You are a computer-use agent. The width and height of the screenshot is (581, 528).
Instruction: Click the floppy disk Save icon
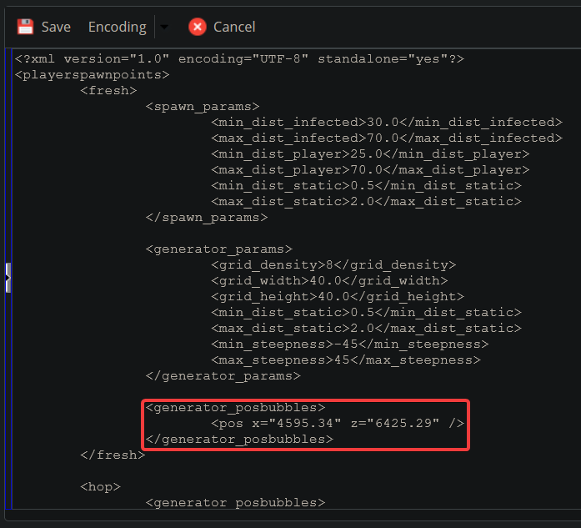pos(26,27)
